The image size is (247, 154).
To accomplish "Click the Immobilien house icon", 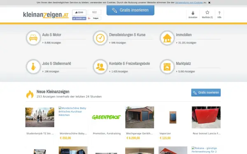I will (x=167, y=38).
